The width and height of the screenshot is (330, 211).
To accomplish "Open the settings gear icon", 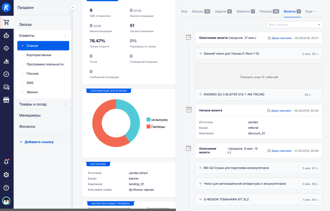I will pos(6,175).
